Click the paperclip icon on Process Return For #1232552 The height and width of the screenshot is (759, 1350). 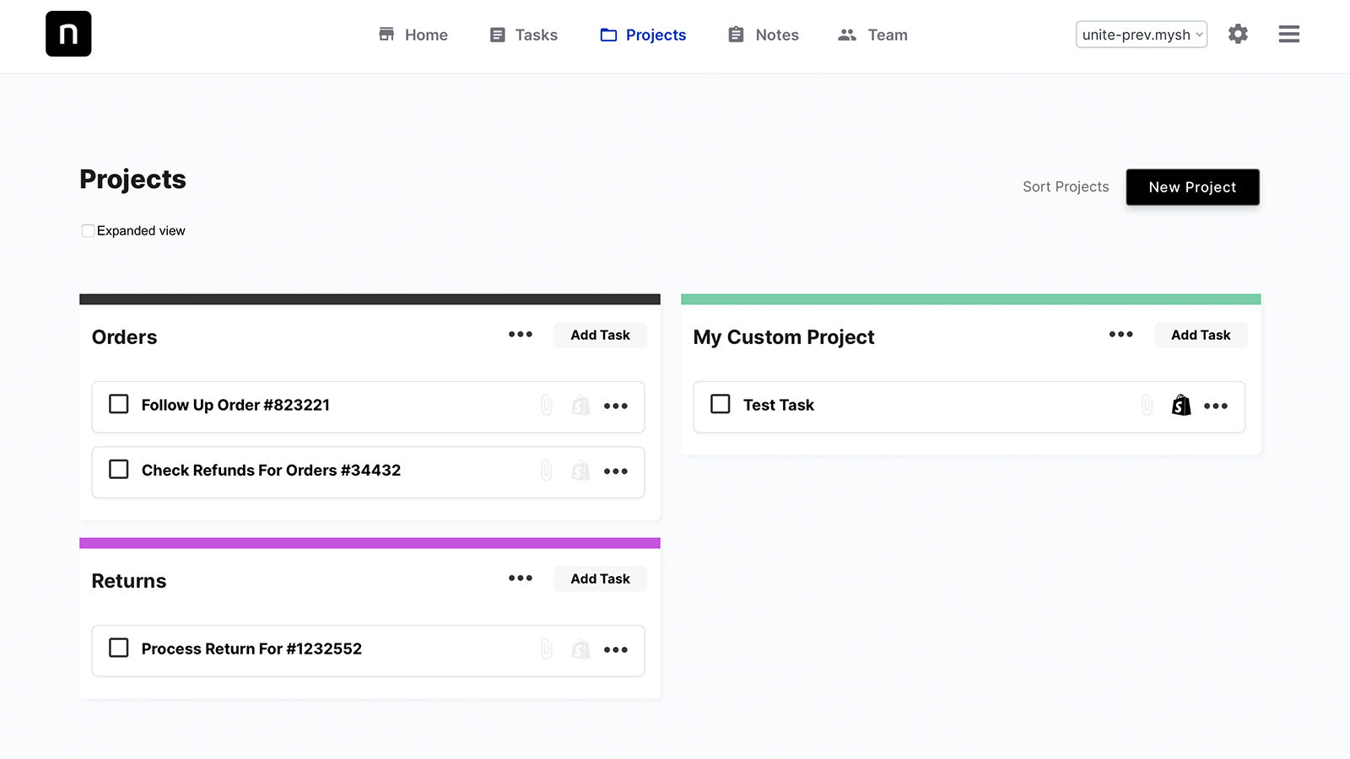tap(546, 649)
